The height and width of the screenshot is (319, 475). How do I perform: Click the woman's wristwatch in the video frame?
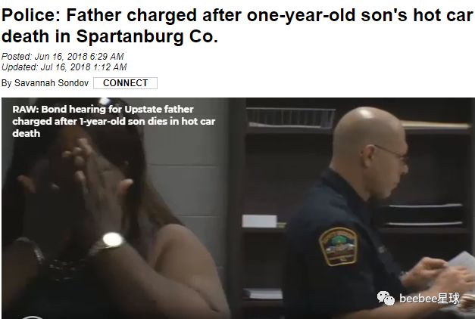pyautogui.click(x=112, y=240)
